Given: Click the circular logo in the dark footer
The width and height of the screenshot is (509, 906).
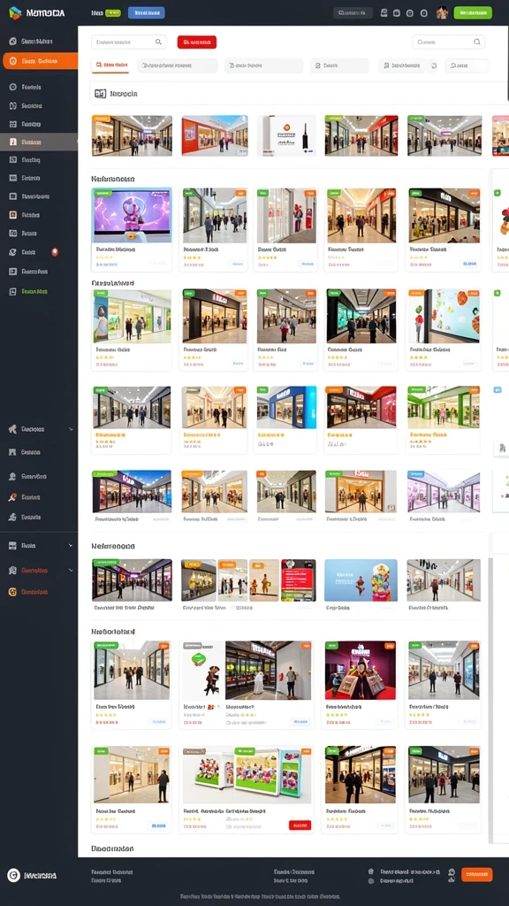Looking at the screenshot, I should [13, 875].
